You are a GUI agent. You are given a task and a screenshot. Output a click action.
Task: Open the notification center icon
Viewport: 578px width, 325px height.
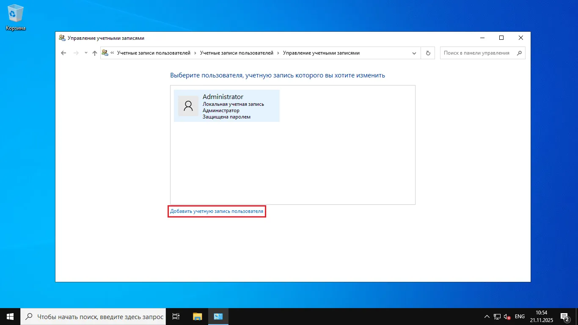tap(564, 317)
